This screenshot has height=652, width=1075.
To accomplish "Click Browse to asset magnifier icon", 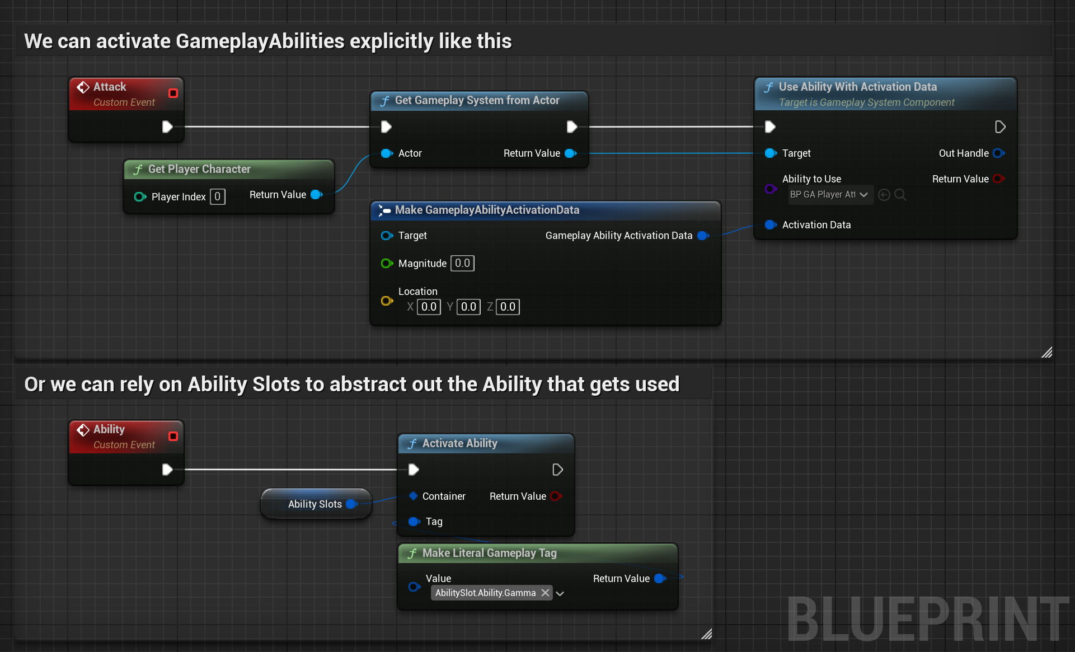I will 900,195.
